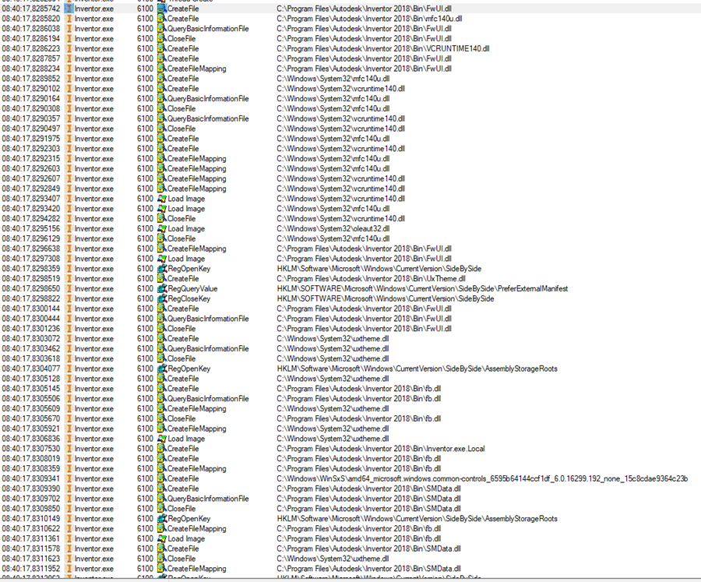Viewport: 701px width, 582px height.
Task: Click QueryBasicInformationFile at 08:40:17,8309702
Action: [x=208, y=499]
